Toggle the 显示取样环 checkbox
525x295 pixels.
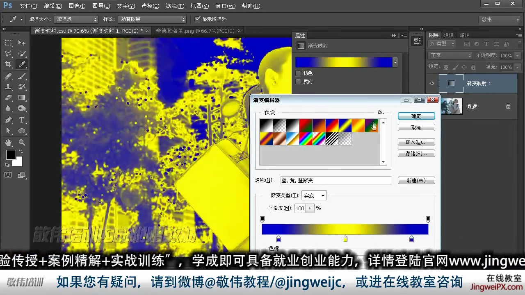click(x=198, y=19)
